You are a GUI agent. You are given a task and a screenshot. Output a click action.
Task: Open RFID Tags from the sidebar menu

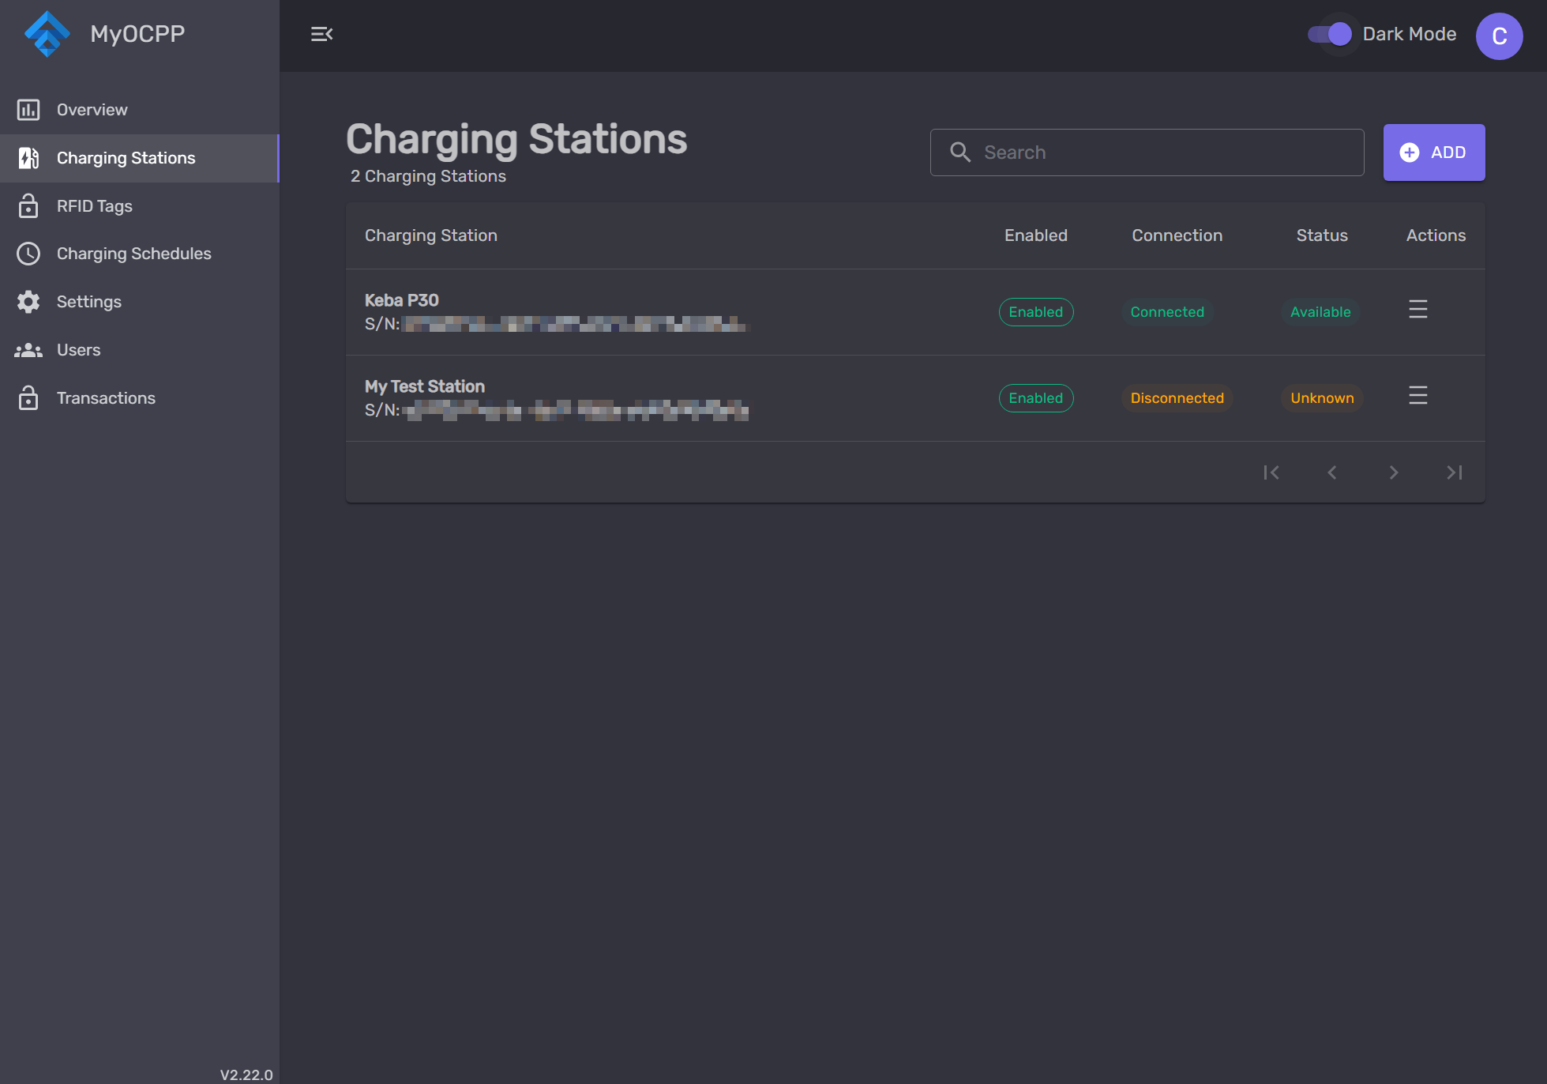point(94,206)
